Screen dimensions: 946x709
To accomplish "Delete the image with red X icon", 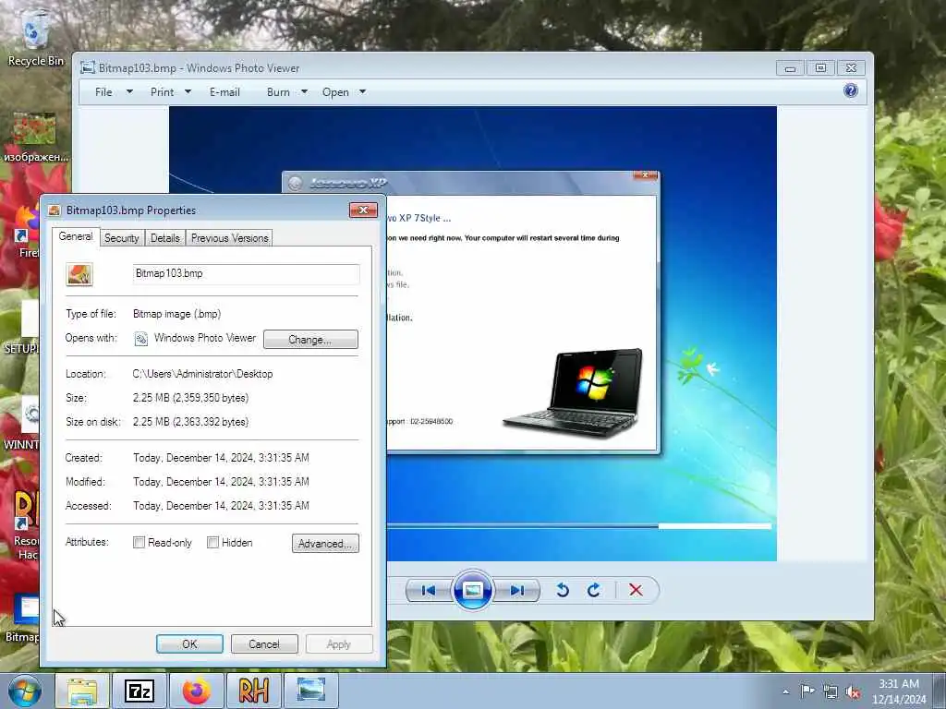I will [x=636, y=590].
